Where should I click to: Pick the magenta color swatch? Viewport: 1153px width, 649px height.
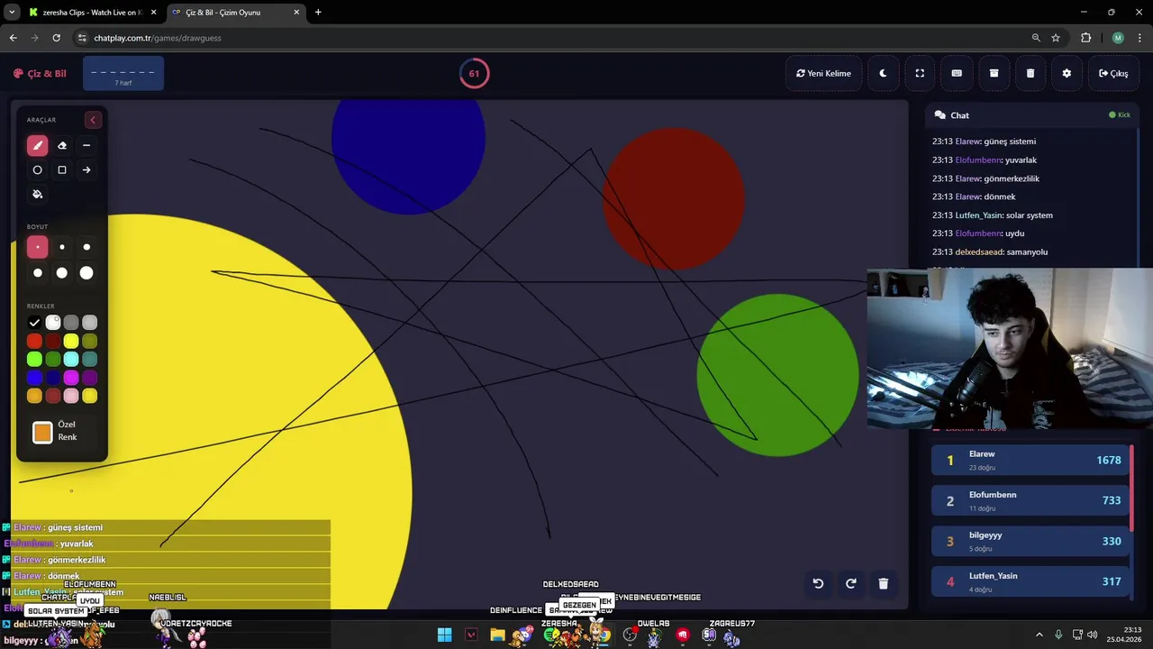[71, 378]
